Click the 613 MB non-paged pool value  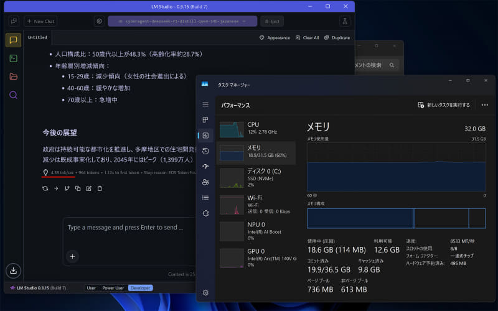click(354, 289)
